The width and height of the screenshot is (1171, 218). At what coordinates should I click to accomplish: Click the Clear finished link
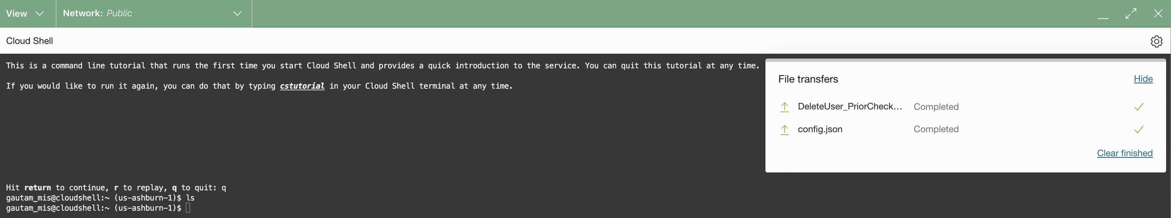1124,153
